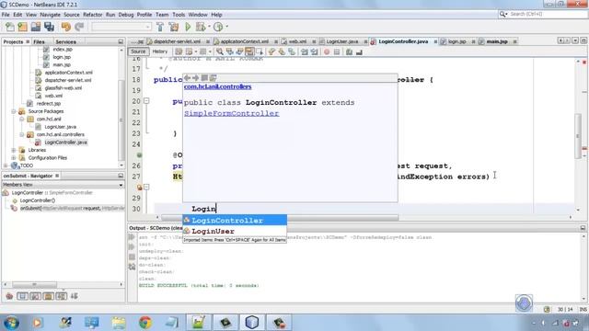Click the Open Project toolbar icon

point(36,27)
